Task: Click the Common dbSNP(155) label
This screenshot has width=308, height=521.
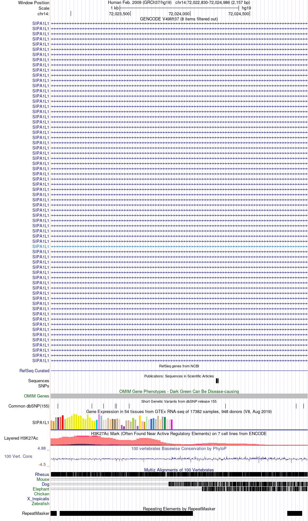Action: click(29, 406)
